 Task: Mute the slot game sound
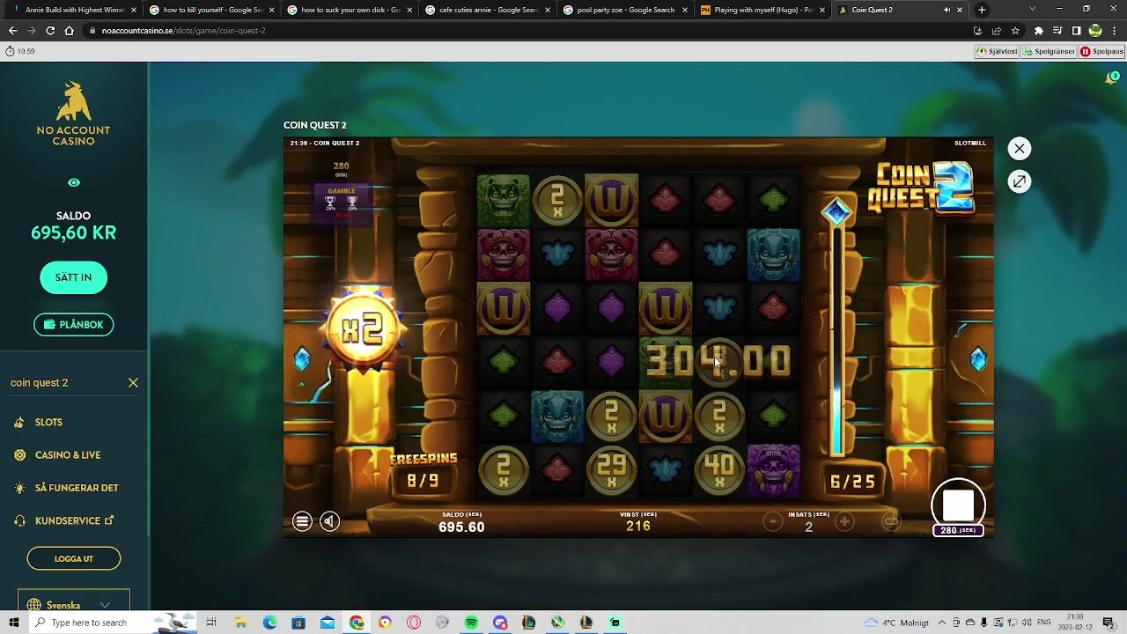click(x=329, y=521)
